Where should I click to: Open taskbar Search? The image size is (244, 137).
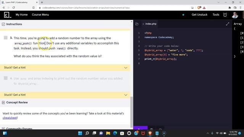pos(87,133)
